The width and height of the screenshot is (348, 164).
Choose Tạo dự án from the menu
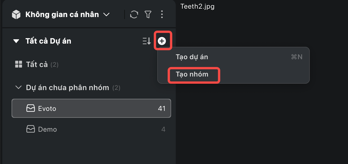pos(192,57)
